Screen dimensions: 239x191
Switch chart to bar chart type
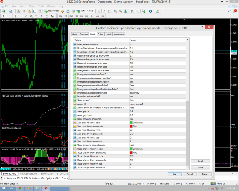pos(99,11)
